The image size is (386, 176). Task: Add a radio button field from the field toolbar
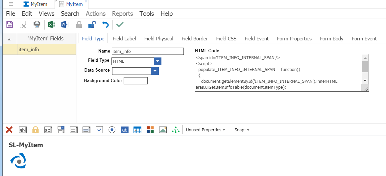[112, 130]
